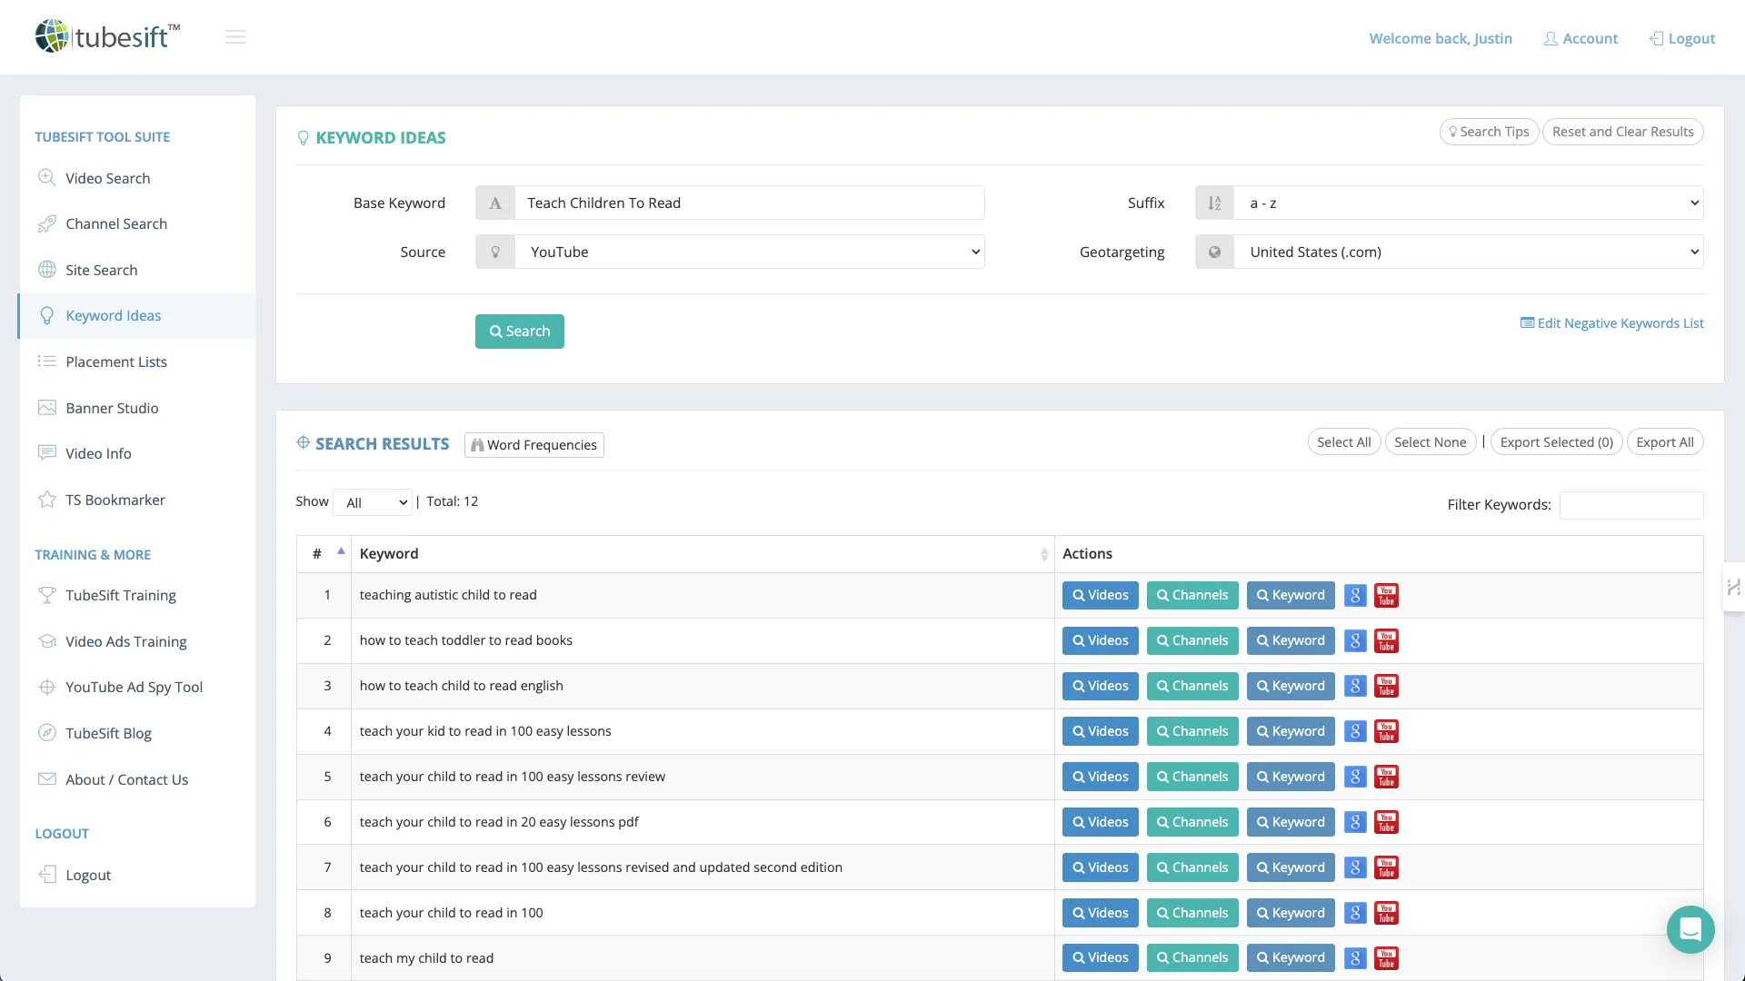Click Google icon for row 3 keyword
Image resolution: width=1745 pixels, height=981 pixels.
(1355, 687)
